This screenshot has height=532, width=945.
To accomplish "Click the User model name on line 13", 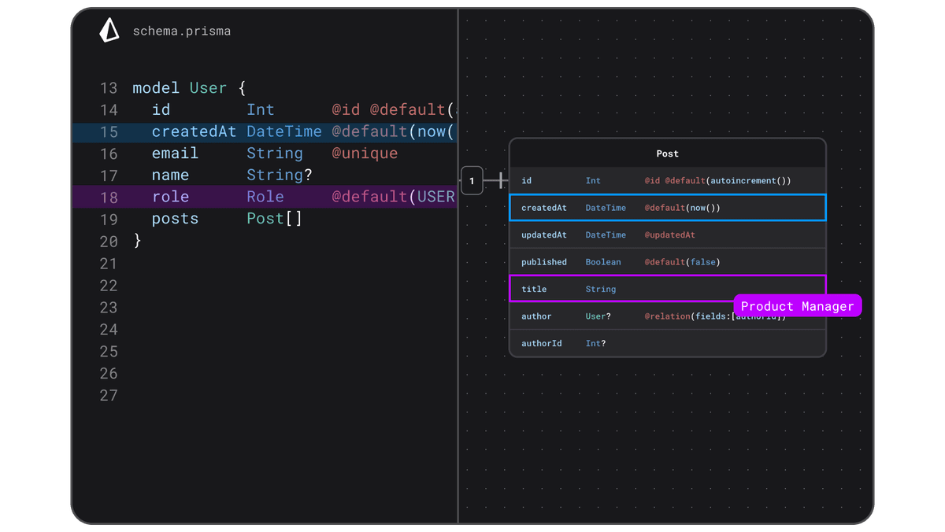I will point(208,88).
